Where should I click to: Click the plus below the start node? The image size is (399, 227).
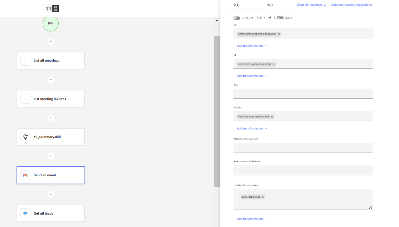coord(51,42)
